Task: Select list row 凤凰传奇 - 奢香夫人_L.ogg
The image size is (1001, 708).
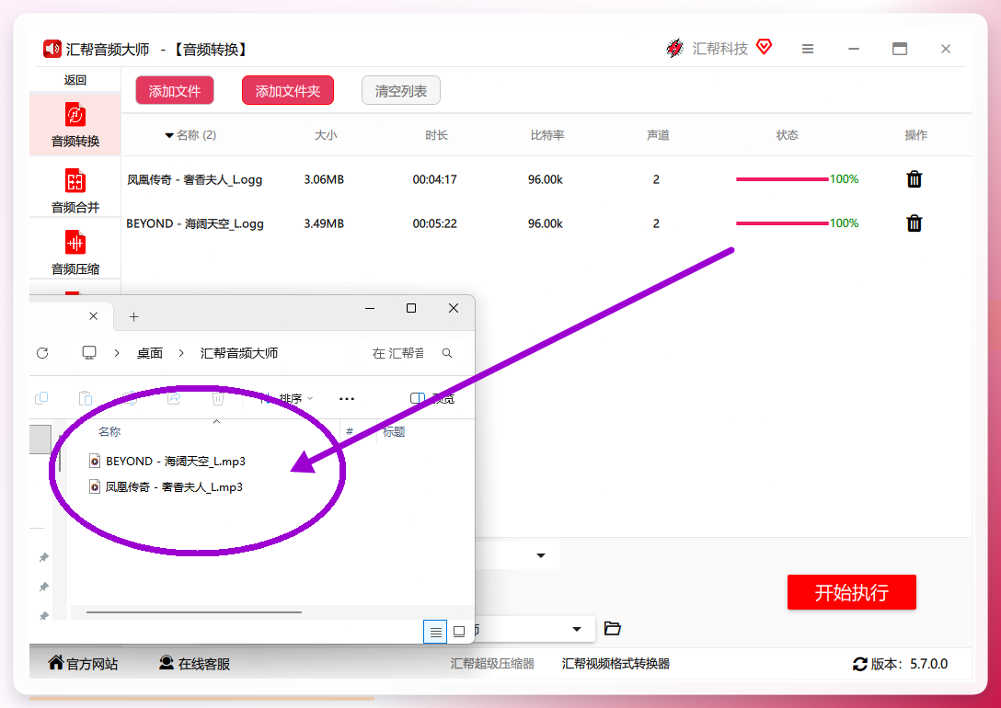Action: (x=195, y=179)
